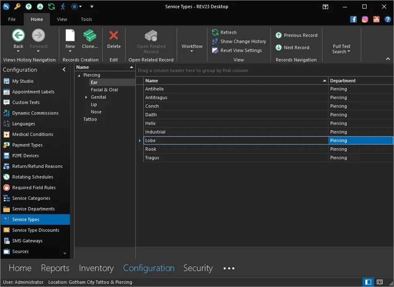Toggle ribbon display options button
The width and height of the screenshot is (394, 287).
325,7
